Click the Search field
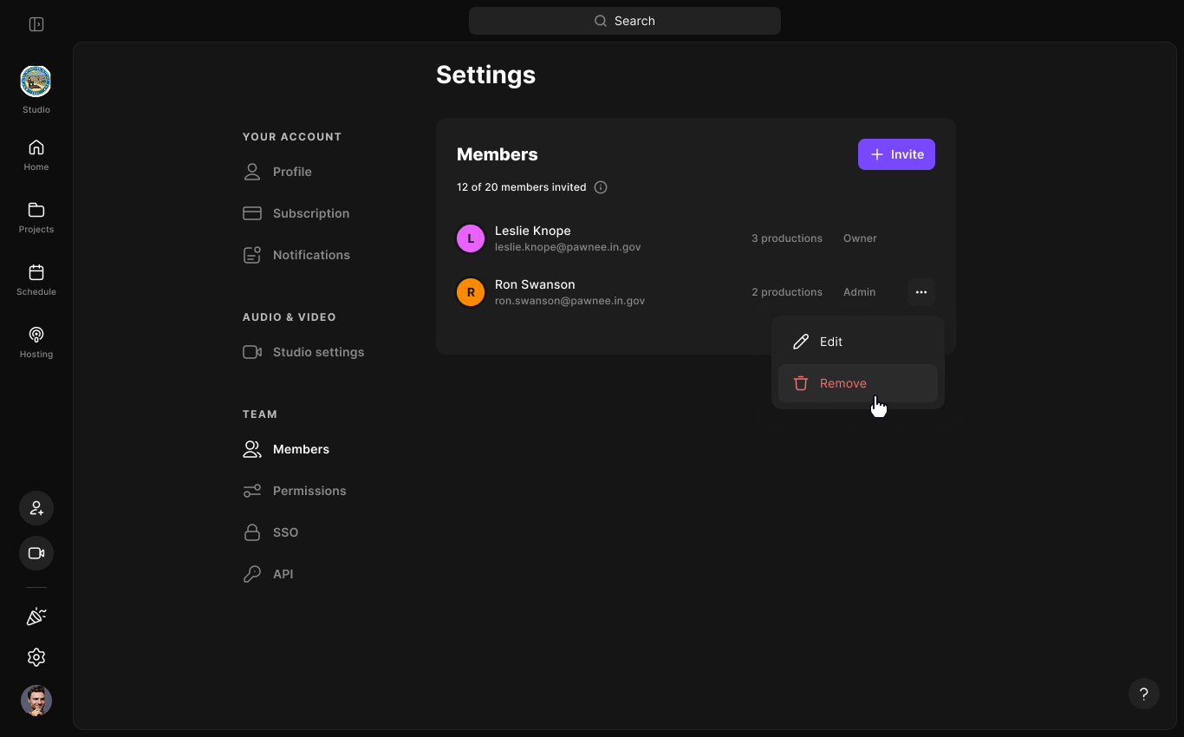This screenshot has width=1184, height=737. click(624, 21)
